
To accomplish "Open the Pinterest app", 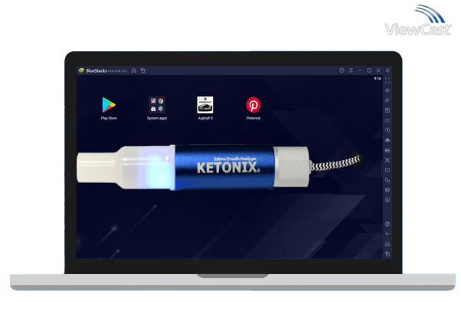I will coord(253,105).
